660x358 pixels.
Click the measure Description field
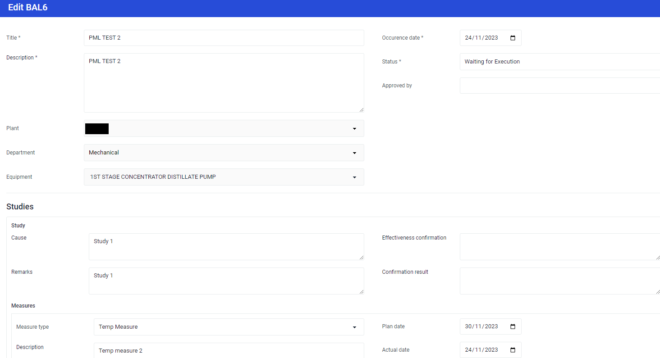point(228,350)
